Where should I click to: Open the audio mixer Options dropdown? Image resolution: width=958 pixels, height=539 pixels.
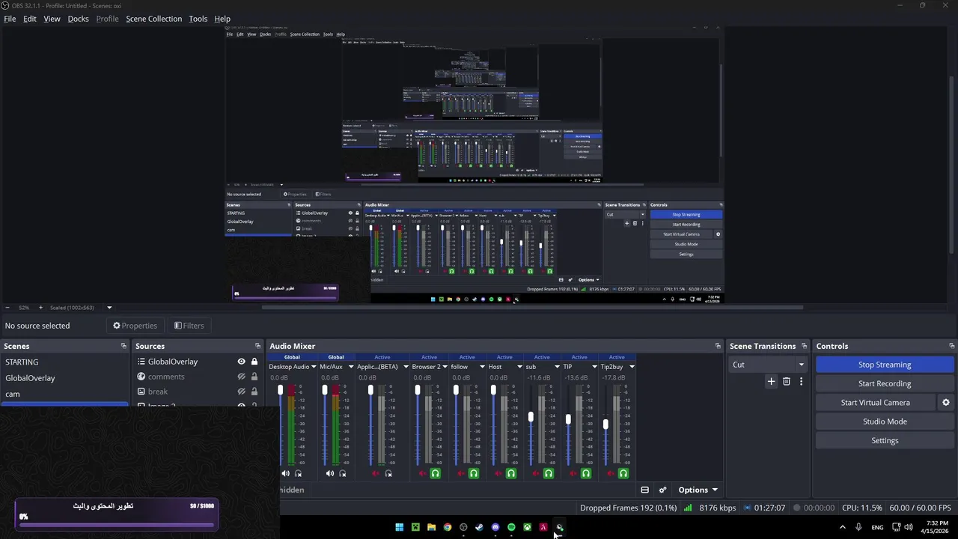click(698, 490)
